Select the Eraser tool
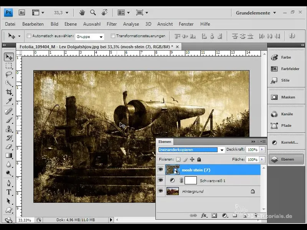307x230 pixels. coord(9,146)
